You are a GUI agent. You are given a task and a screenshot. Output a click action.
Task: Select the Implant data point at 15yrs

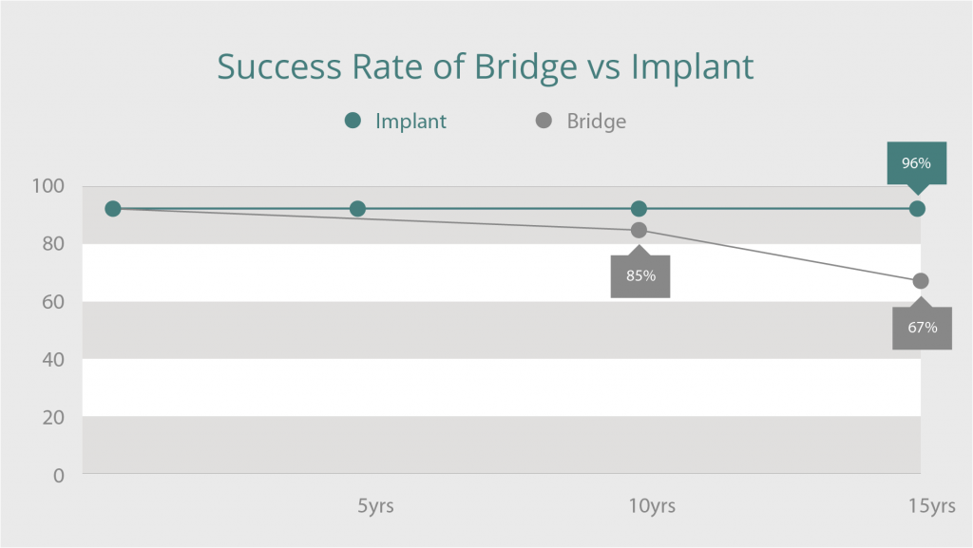[x=917, y=209]
